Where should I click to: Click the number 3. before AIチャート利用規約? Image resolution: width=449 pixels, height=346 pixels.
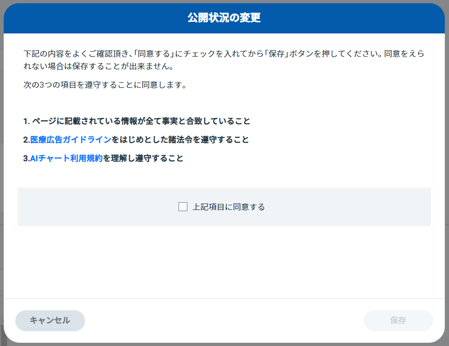pos(26,158)
